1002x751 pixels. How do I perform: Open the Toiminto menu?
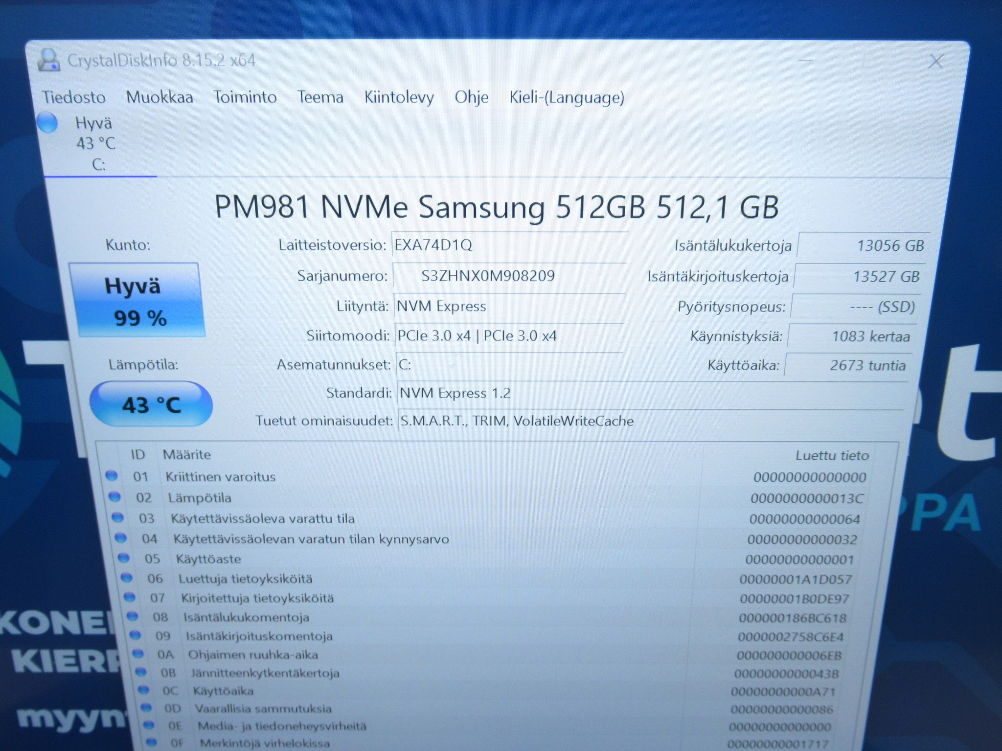[x=245, y=97]
